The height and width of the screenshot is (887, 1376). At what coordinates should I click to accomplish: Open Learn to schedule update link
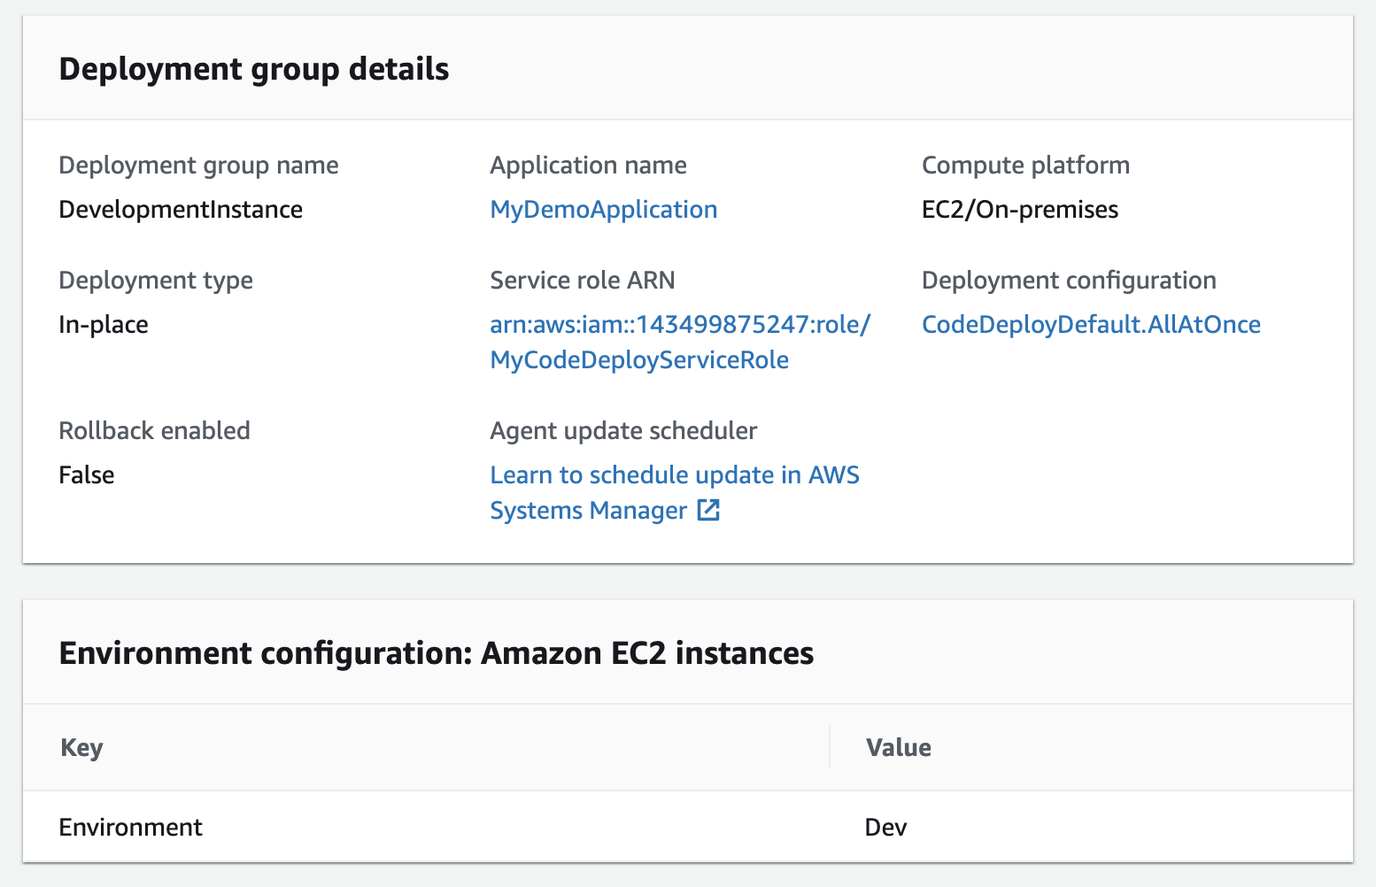(x=674, y=493)
